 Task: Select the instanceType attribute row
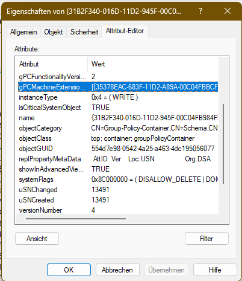118,97
